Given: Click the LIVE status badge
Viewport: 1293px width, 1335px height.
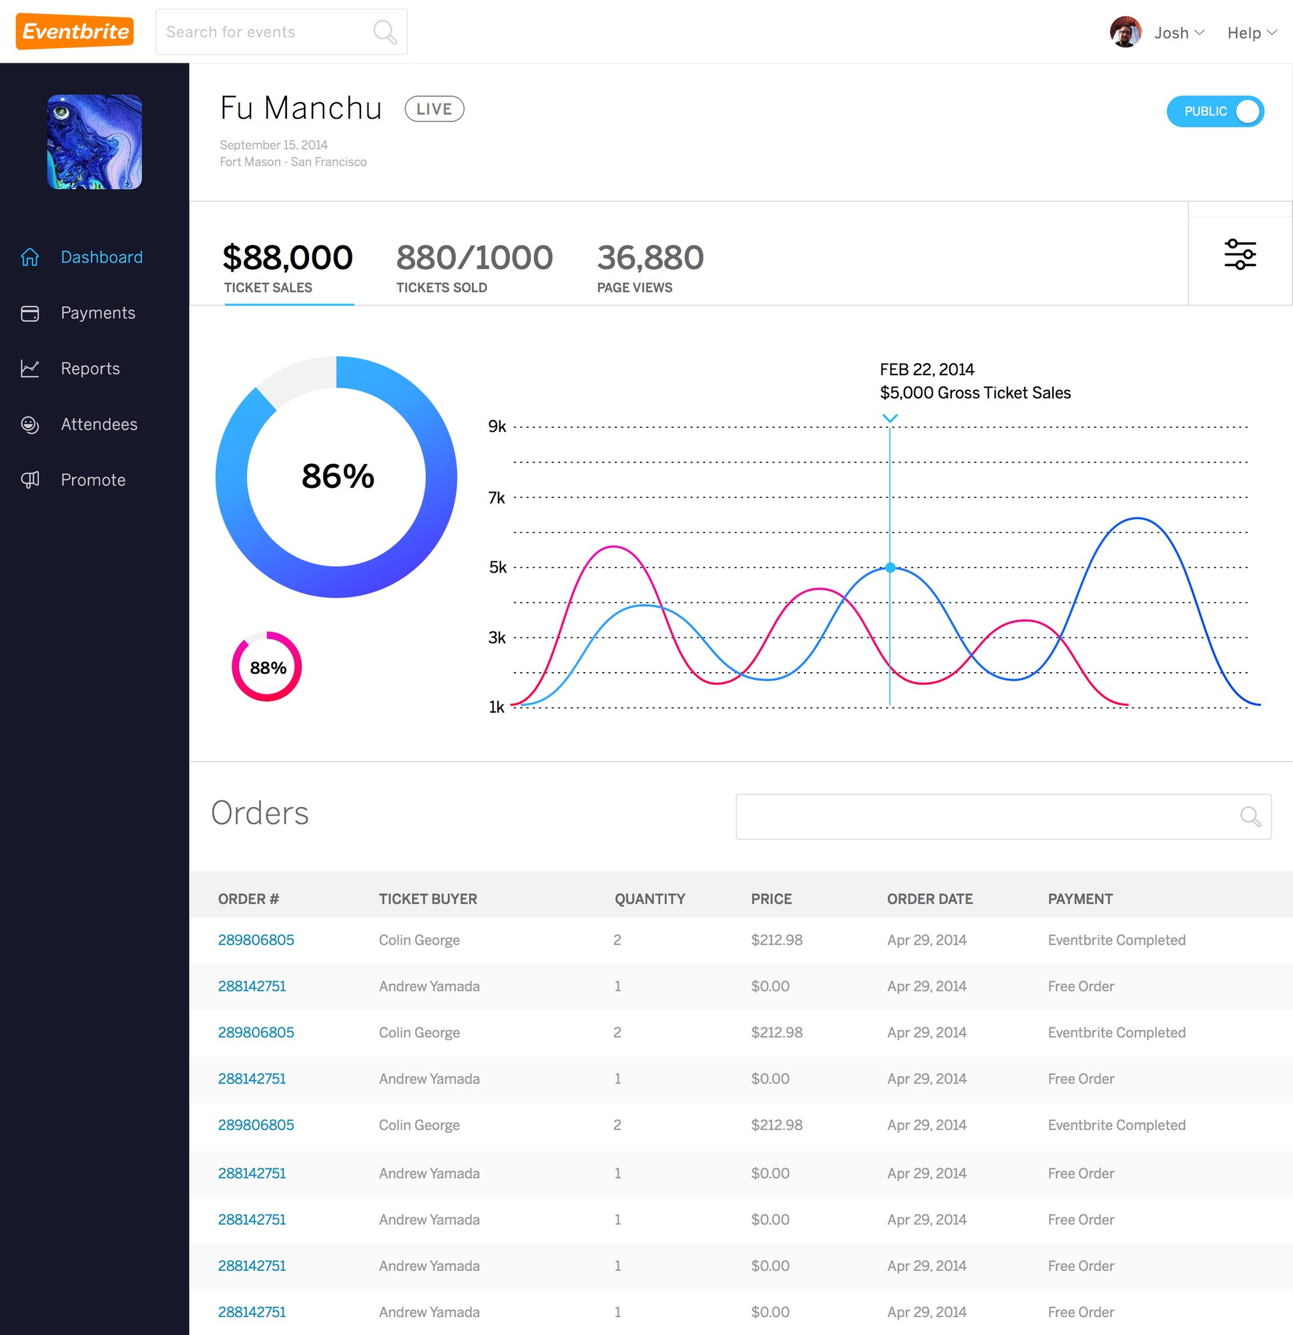Looking at the screenshot, I should [435, 109].
